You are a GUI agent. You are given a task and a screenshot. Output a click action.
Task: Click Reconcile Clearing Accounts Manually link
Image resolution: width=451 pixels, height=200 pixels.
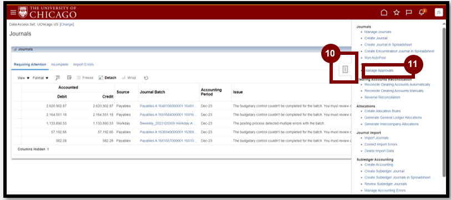coord(394,91)
